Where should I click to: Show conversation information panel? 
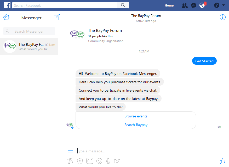(x=222, y=17)
